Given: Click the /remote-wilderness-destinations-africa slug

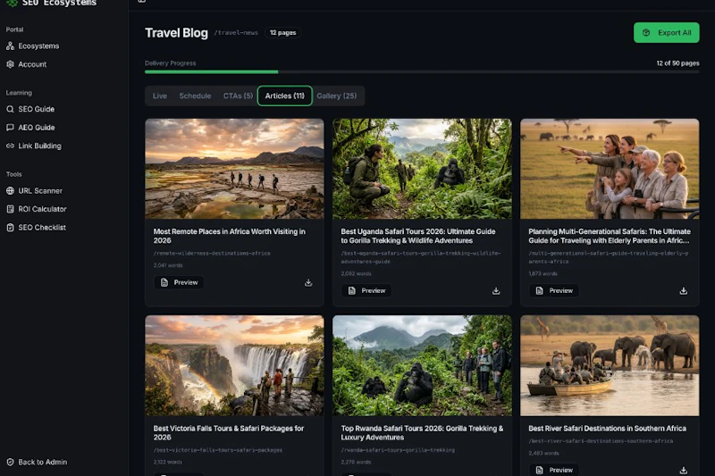Looking at the screenshot, I should (212, 254).
